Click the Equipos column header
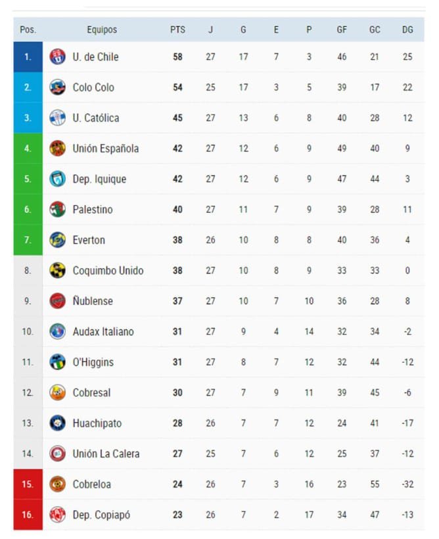Image resolution: width=439 pixels, height=539 pixels. [102, 30]
